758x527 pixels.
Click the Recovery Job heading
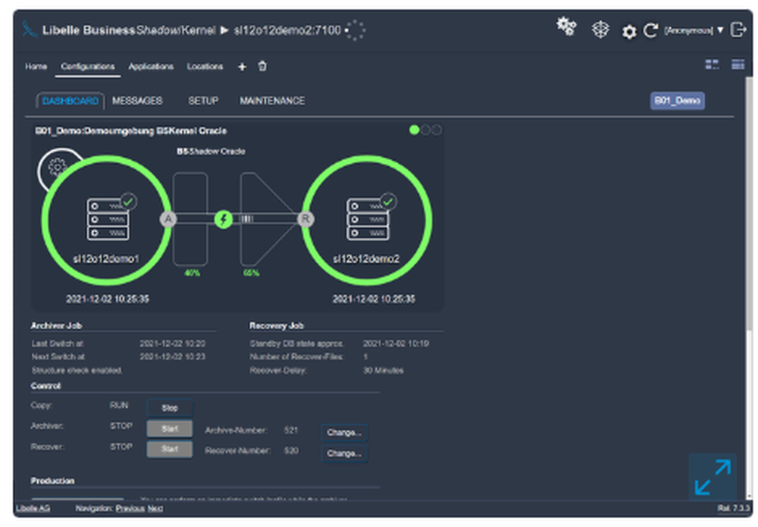[x=277, y=326]
